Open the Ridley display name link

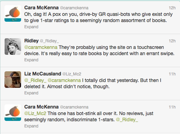tap(31, 41)
